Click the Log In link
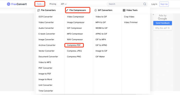The image size is (180, 95). click(x=154, y=4)
